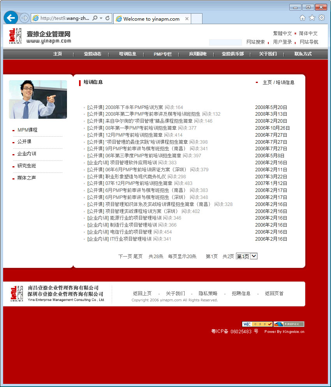Click the sidebar photo of pointing man
This screenshot has width=331, height=387.
[38, 99]
